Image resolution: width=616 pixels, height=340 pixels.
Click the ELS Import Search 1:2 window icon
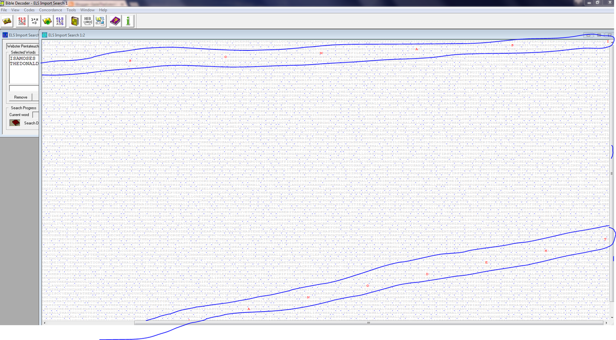[44, 35]
